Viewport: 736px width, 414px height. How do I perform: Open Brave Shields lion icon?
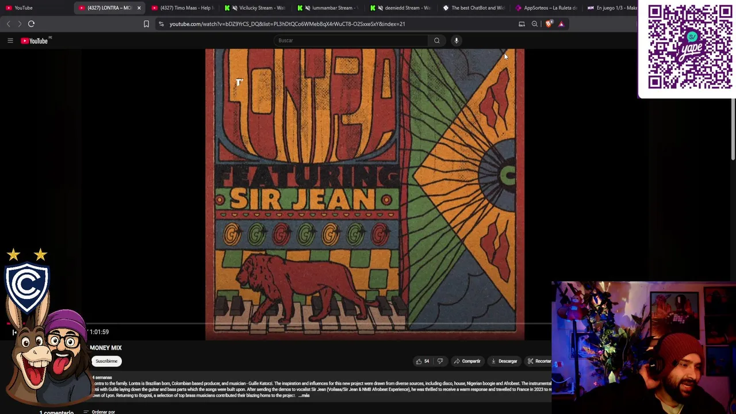549,24
